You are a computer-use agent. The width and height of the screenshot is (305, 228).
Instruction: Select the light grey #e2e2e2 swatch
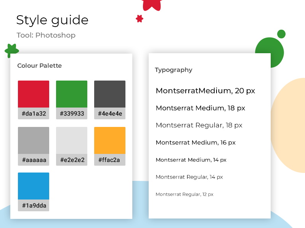pyautogui.click(x=72, y=140)
